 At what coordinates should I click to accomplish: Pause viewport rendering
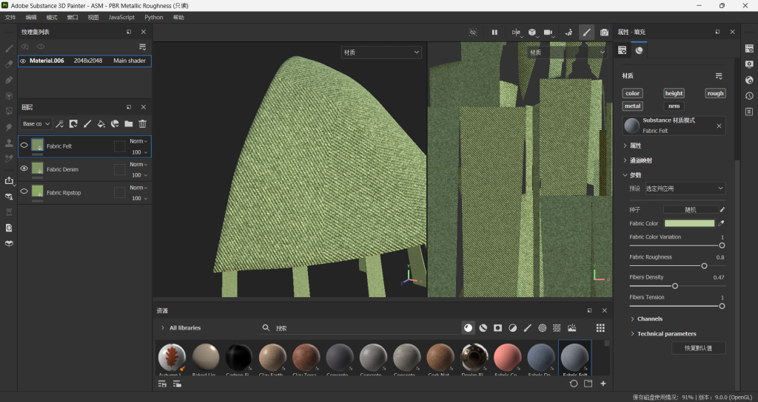click(494, 33)
